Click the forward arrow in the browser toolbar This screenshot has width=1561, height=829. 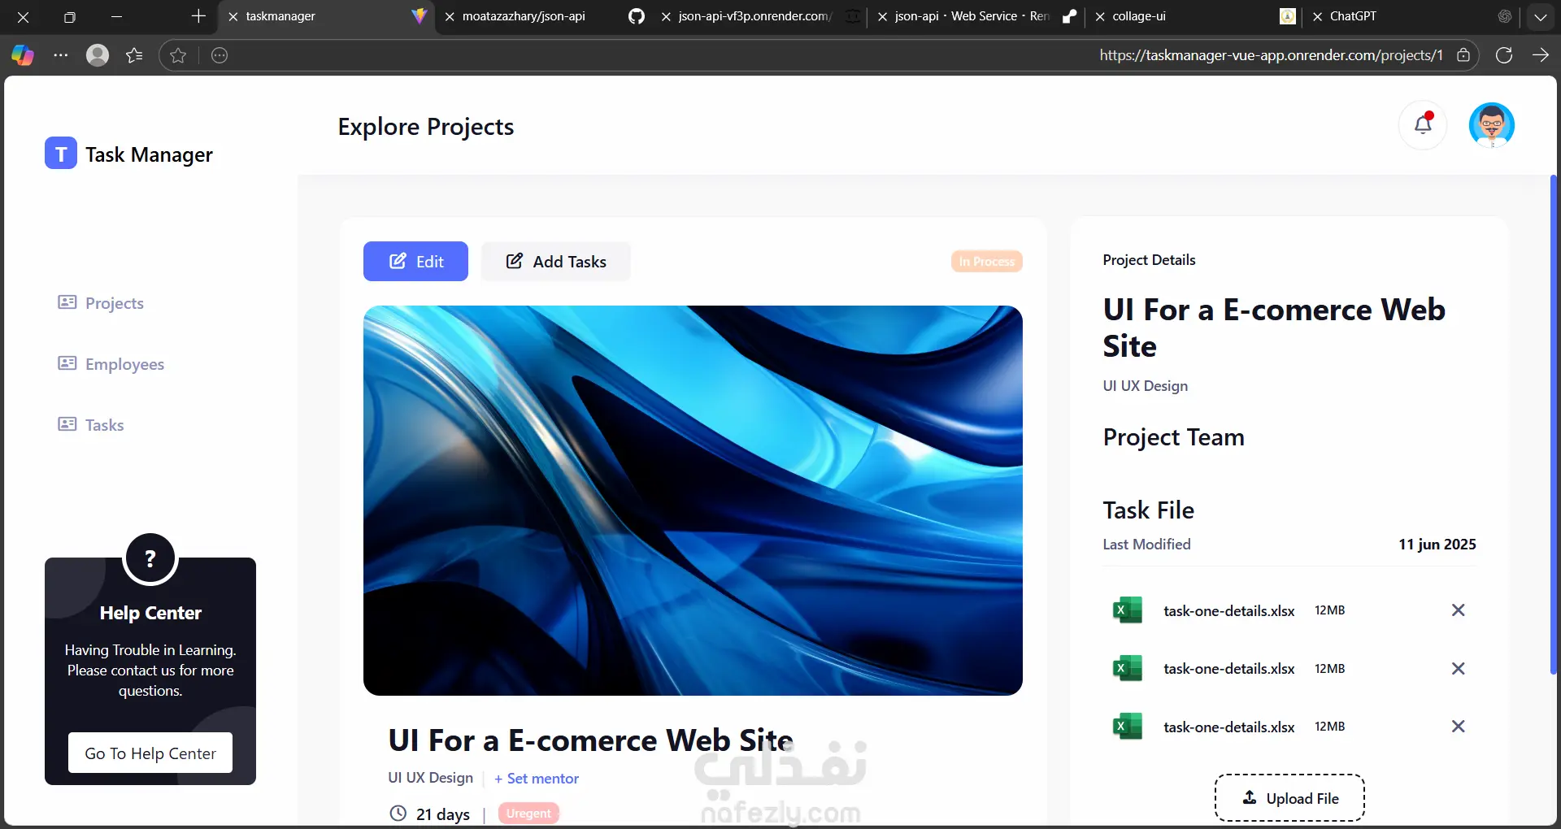click(x=1541, y=55)
